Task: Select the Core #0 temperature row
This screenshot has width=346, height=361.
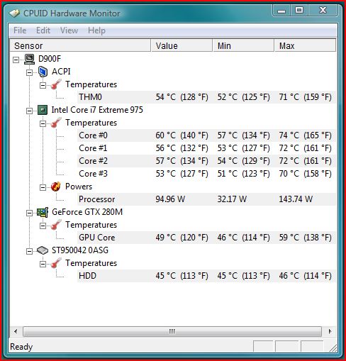Action: [x=206, y=135]
